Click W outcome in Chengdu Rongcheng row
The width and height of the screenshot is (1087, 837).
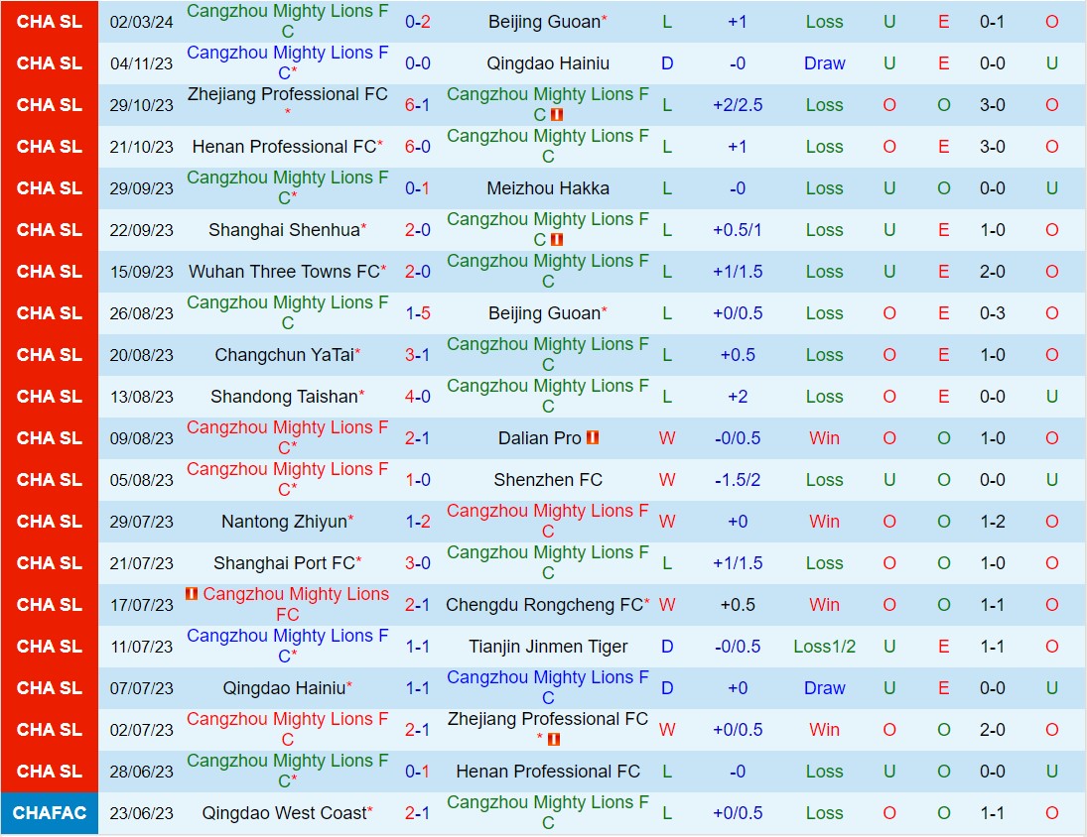tap(667, 604)
